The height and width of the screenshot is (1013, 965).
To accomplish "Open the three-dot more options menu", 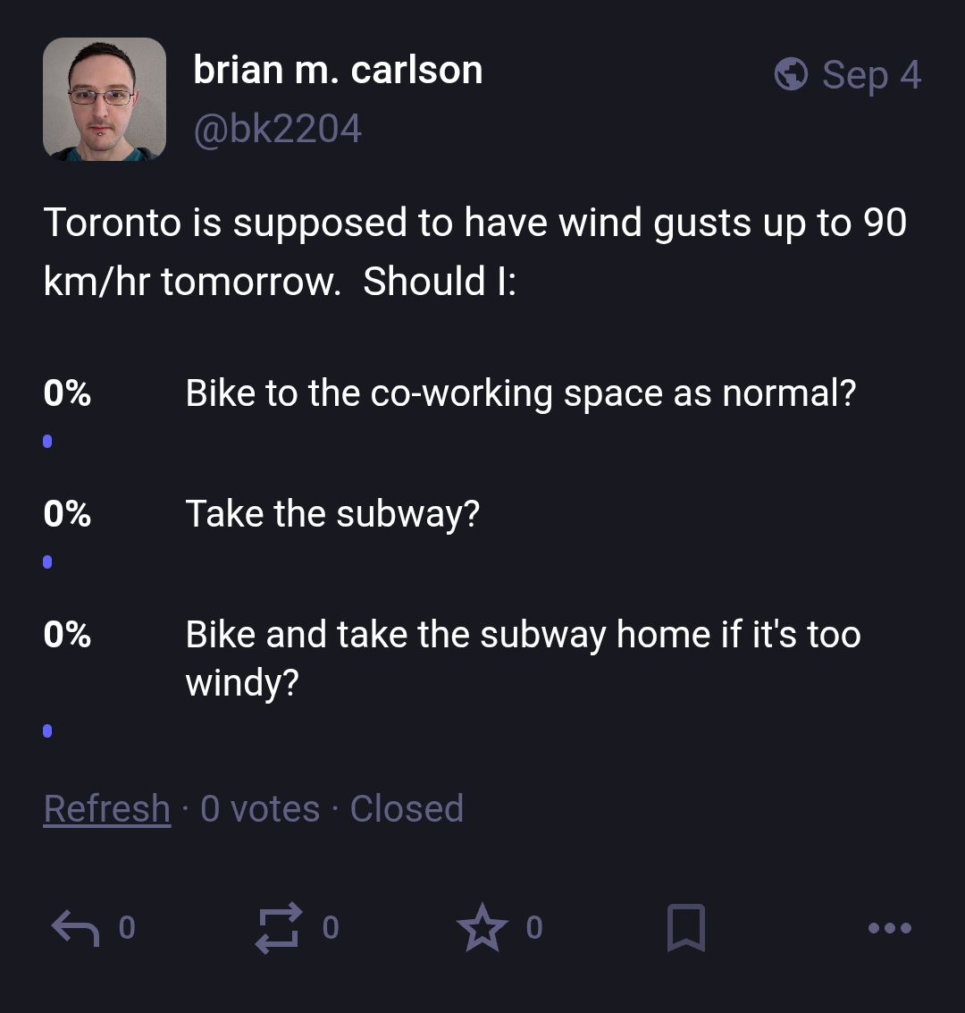I will tap(889, 928).
